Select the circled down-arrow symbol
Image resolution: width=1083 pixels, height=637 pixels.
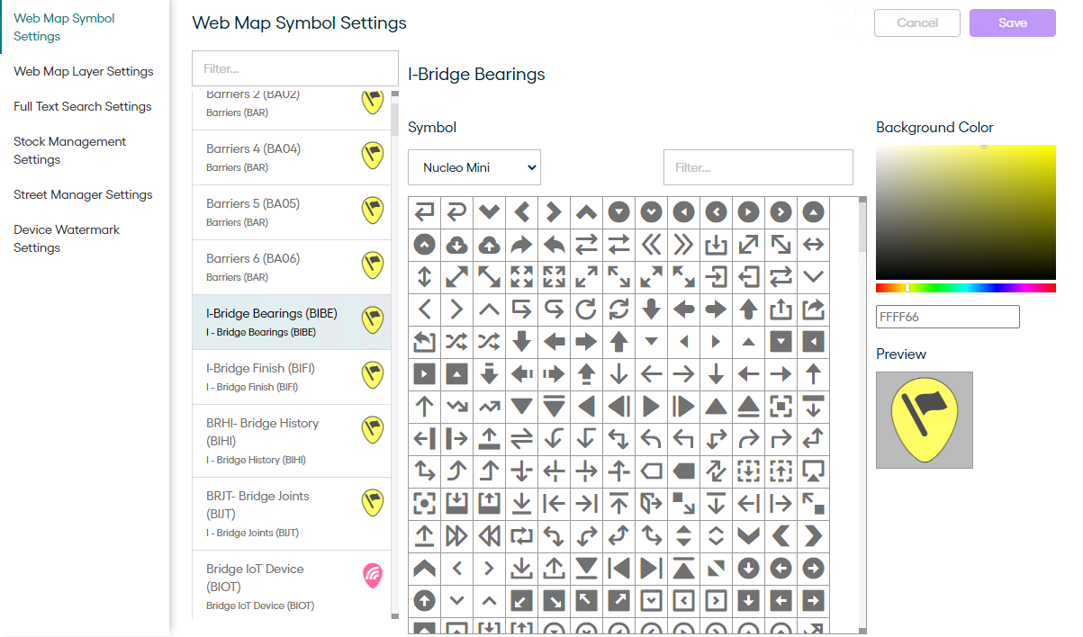(x=618, y=211)
